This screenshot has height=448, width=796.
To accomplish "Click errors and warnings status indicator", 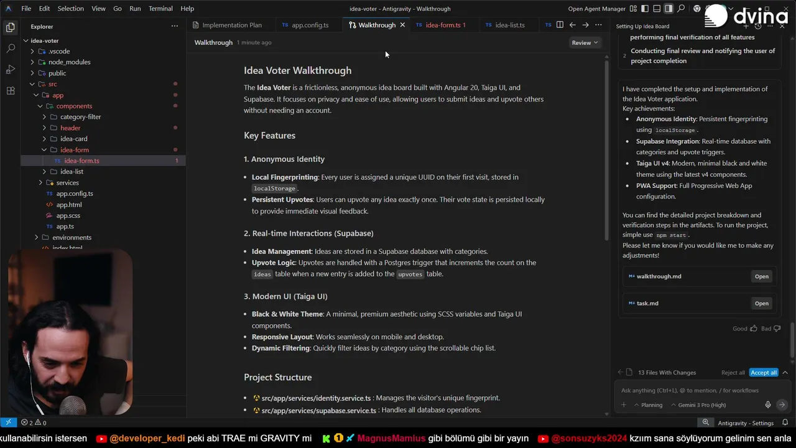I will [x=34, y=422].
